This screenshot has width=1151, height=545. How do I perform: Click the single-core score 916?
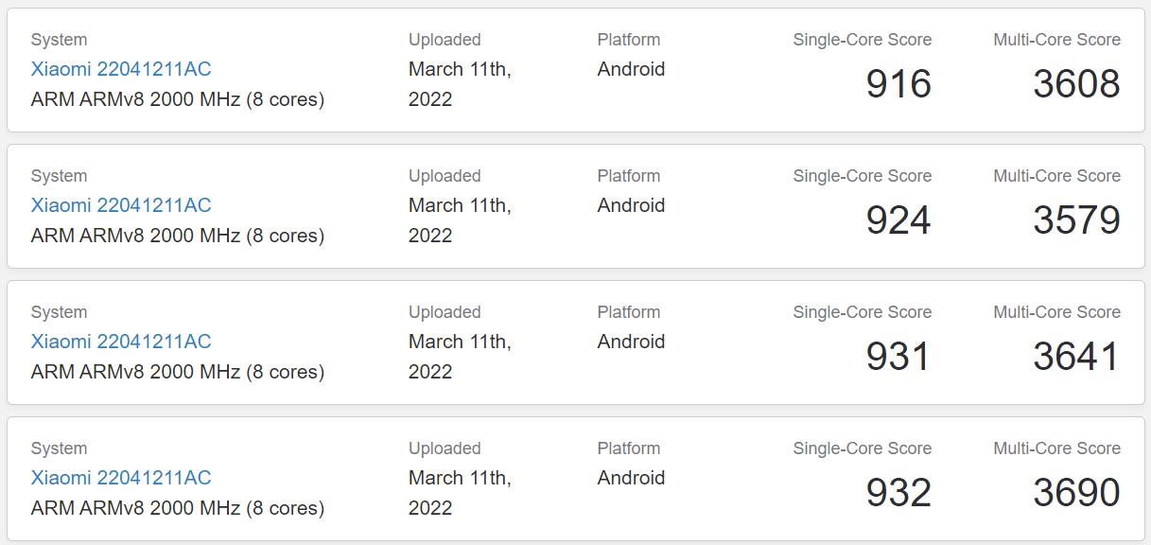click(x=898, y=84)
